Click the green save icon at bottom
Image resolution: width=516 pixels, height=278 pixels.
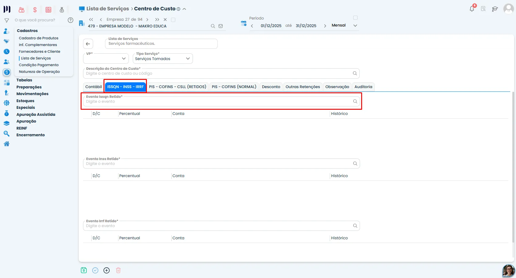pos(84,270)
